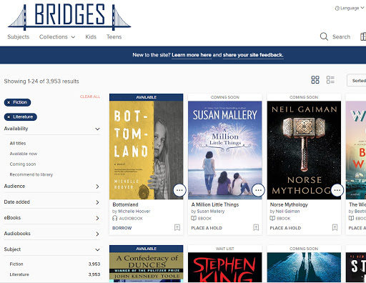
Task: Expand the Audiobooks filter section
Action: 52,234
